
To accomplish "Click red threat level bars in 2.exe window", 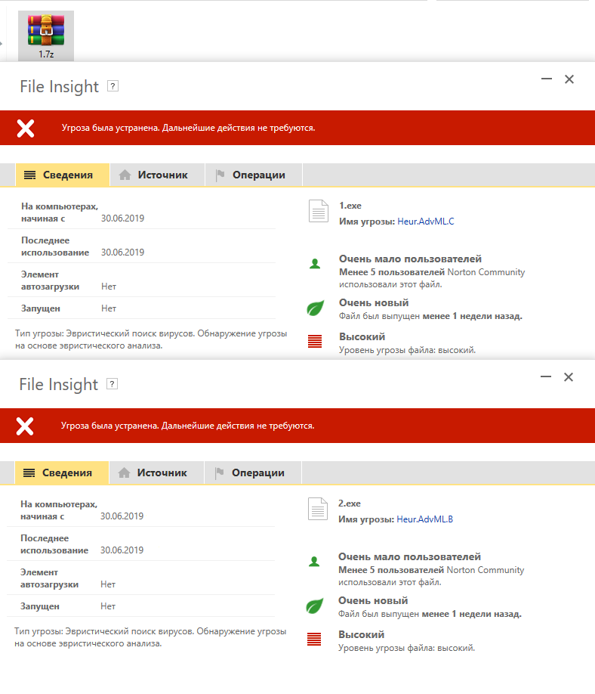I will tap(314, 639).
